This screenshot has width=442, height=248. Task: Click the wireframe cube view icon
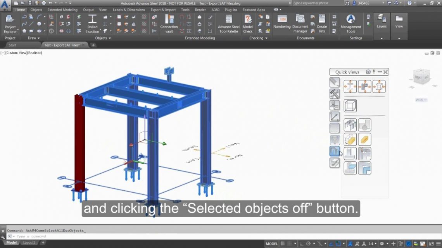(x=350, y=106)
